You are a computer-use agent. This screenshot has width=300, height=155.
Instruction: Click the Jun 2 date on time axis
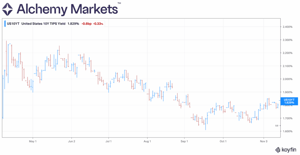click(71, 141)
